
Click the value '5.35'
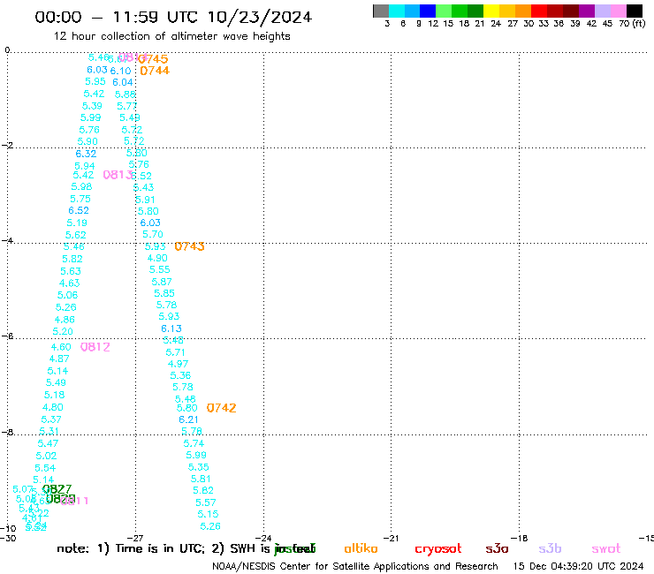(199, 467)
